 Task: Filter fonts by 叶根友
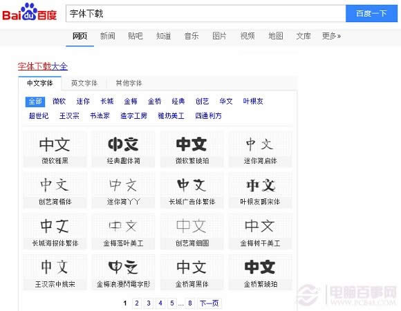point(253,102)
